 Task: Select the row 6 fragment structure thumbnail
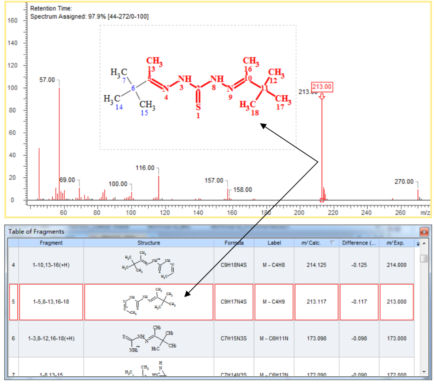(149, 339)
